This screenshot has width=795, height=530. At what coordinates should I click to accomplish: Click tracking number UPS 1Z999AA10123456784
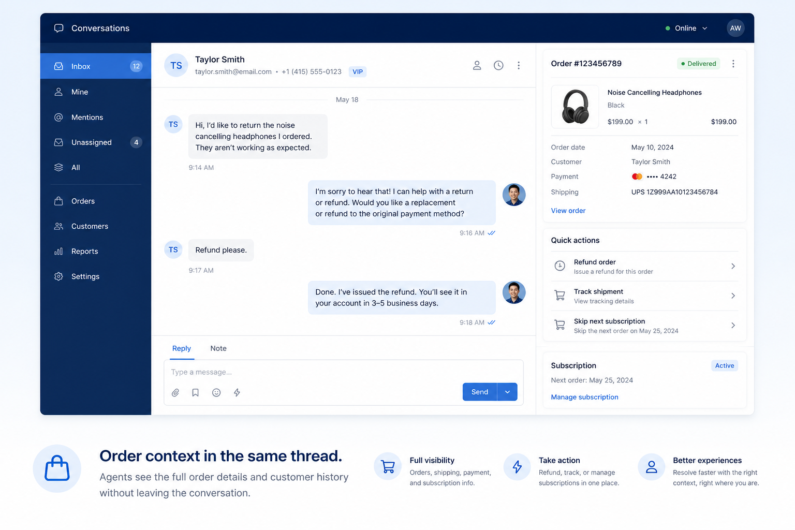pyautogui.click(x=675, y=192)
